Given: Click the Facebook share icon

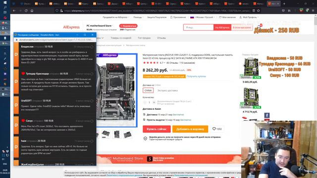Looking at the screenshot, I should click(267, 115).
